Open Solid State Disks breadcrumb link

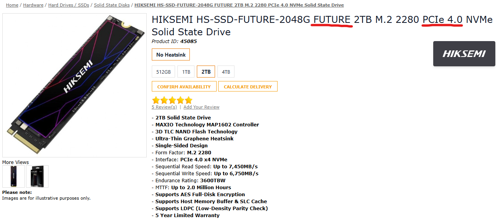[x=112, y=5]
